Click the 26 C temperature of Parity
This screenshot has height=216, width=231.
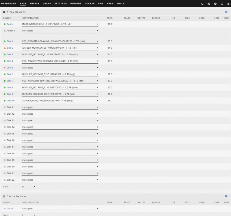click(110, 24)
